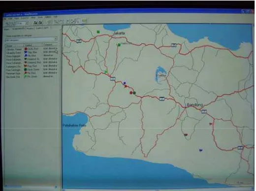256x191 pixels.
Task: Select the waypoint row with Diamond, Red symbol
Action: pyautogui.click(x=32, y=63)
